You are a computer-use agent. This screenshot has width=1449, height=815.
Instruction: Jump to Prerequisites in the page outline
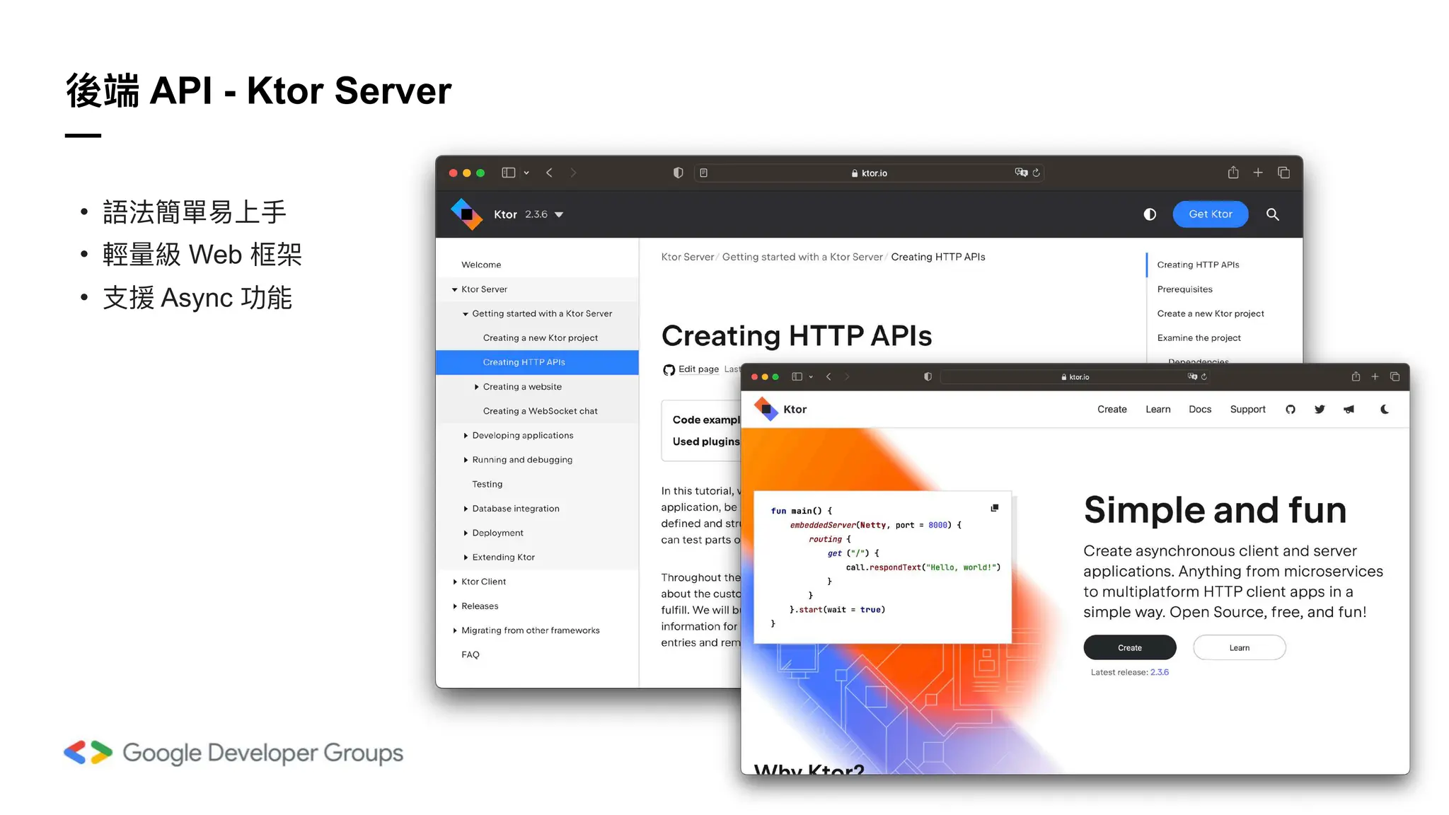[x=1184, y=289]
